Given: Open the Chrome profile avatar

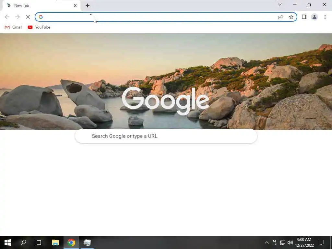Looking at the screenshot, I should point(314,17).
